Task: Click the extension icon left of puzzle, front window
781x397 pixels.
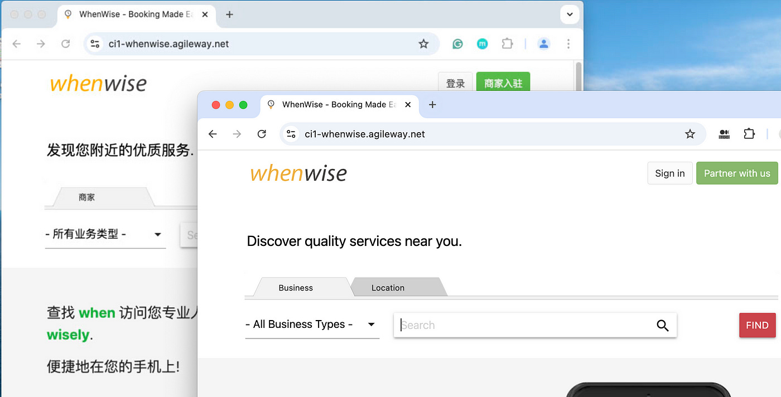Action: 724,134
